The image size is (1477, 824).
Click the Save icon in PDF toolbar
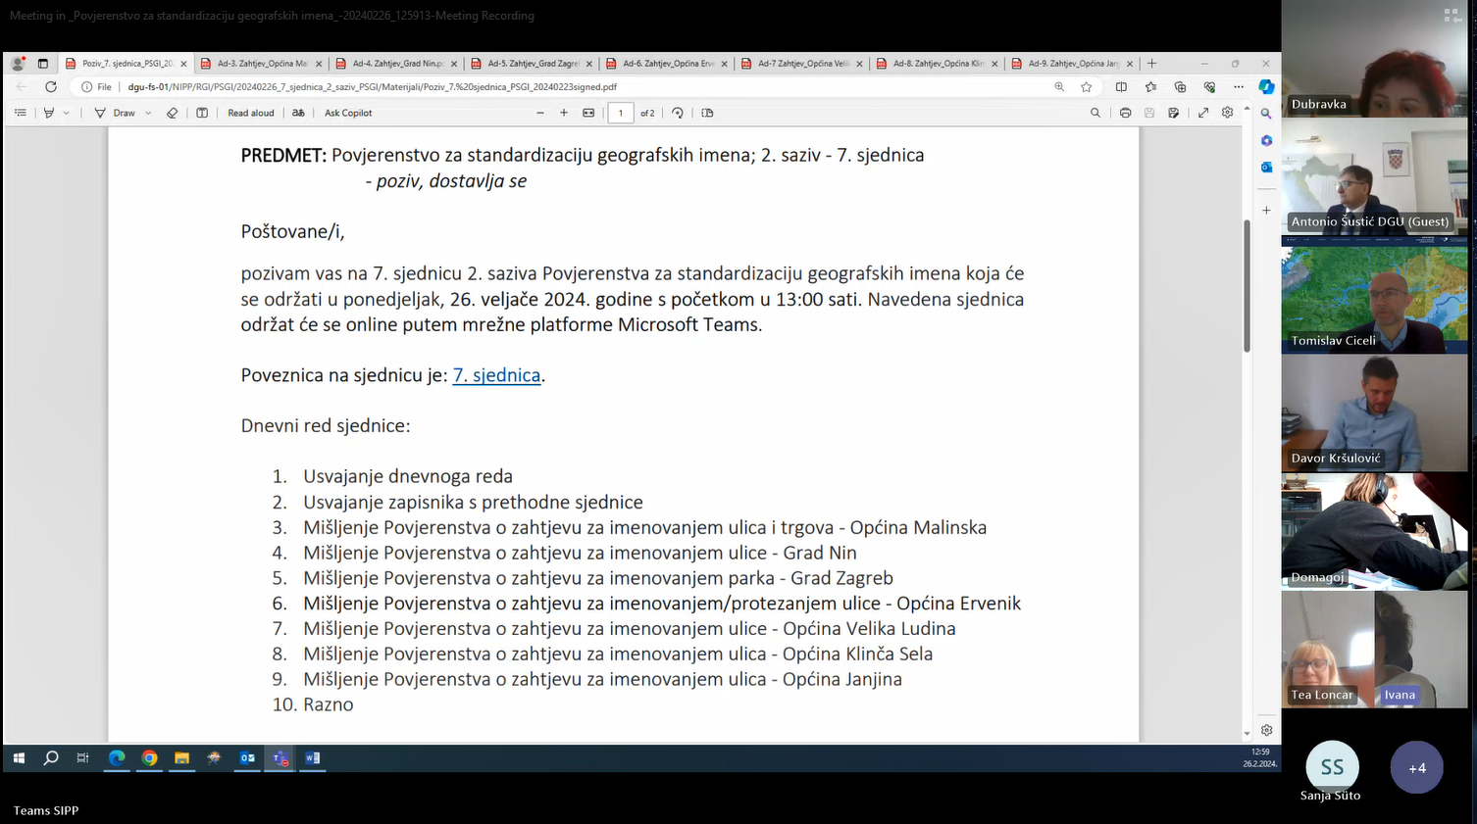tap(1149, 113)
